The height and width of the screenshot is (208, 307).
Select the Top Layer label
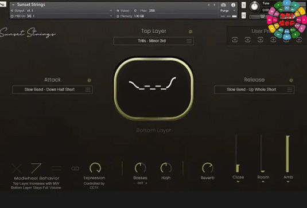point(154,31)
